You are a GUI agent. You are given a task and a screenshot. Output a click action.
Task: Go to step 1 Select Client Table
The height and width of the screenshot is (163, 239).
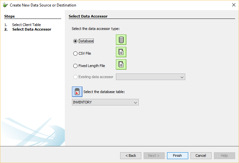point(26,25)
